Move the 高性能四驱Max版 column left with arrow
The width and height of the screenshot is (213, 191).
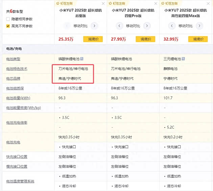click(x=172, y=26)
